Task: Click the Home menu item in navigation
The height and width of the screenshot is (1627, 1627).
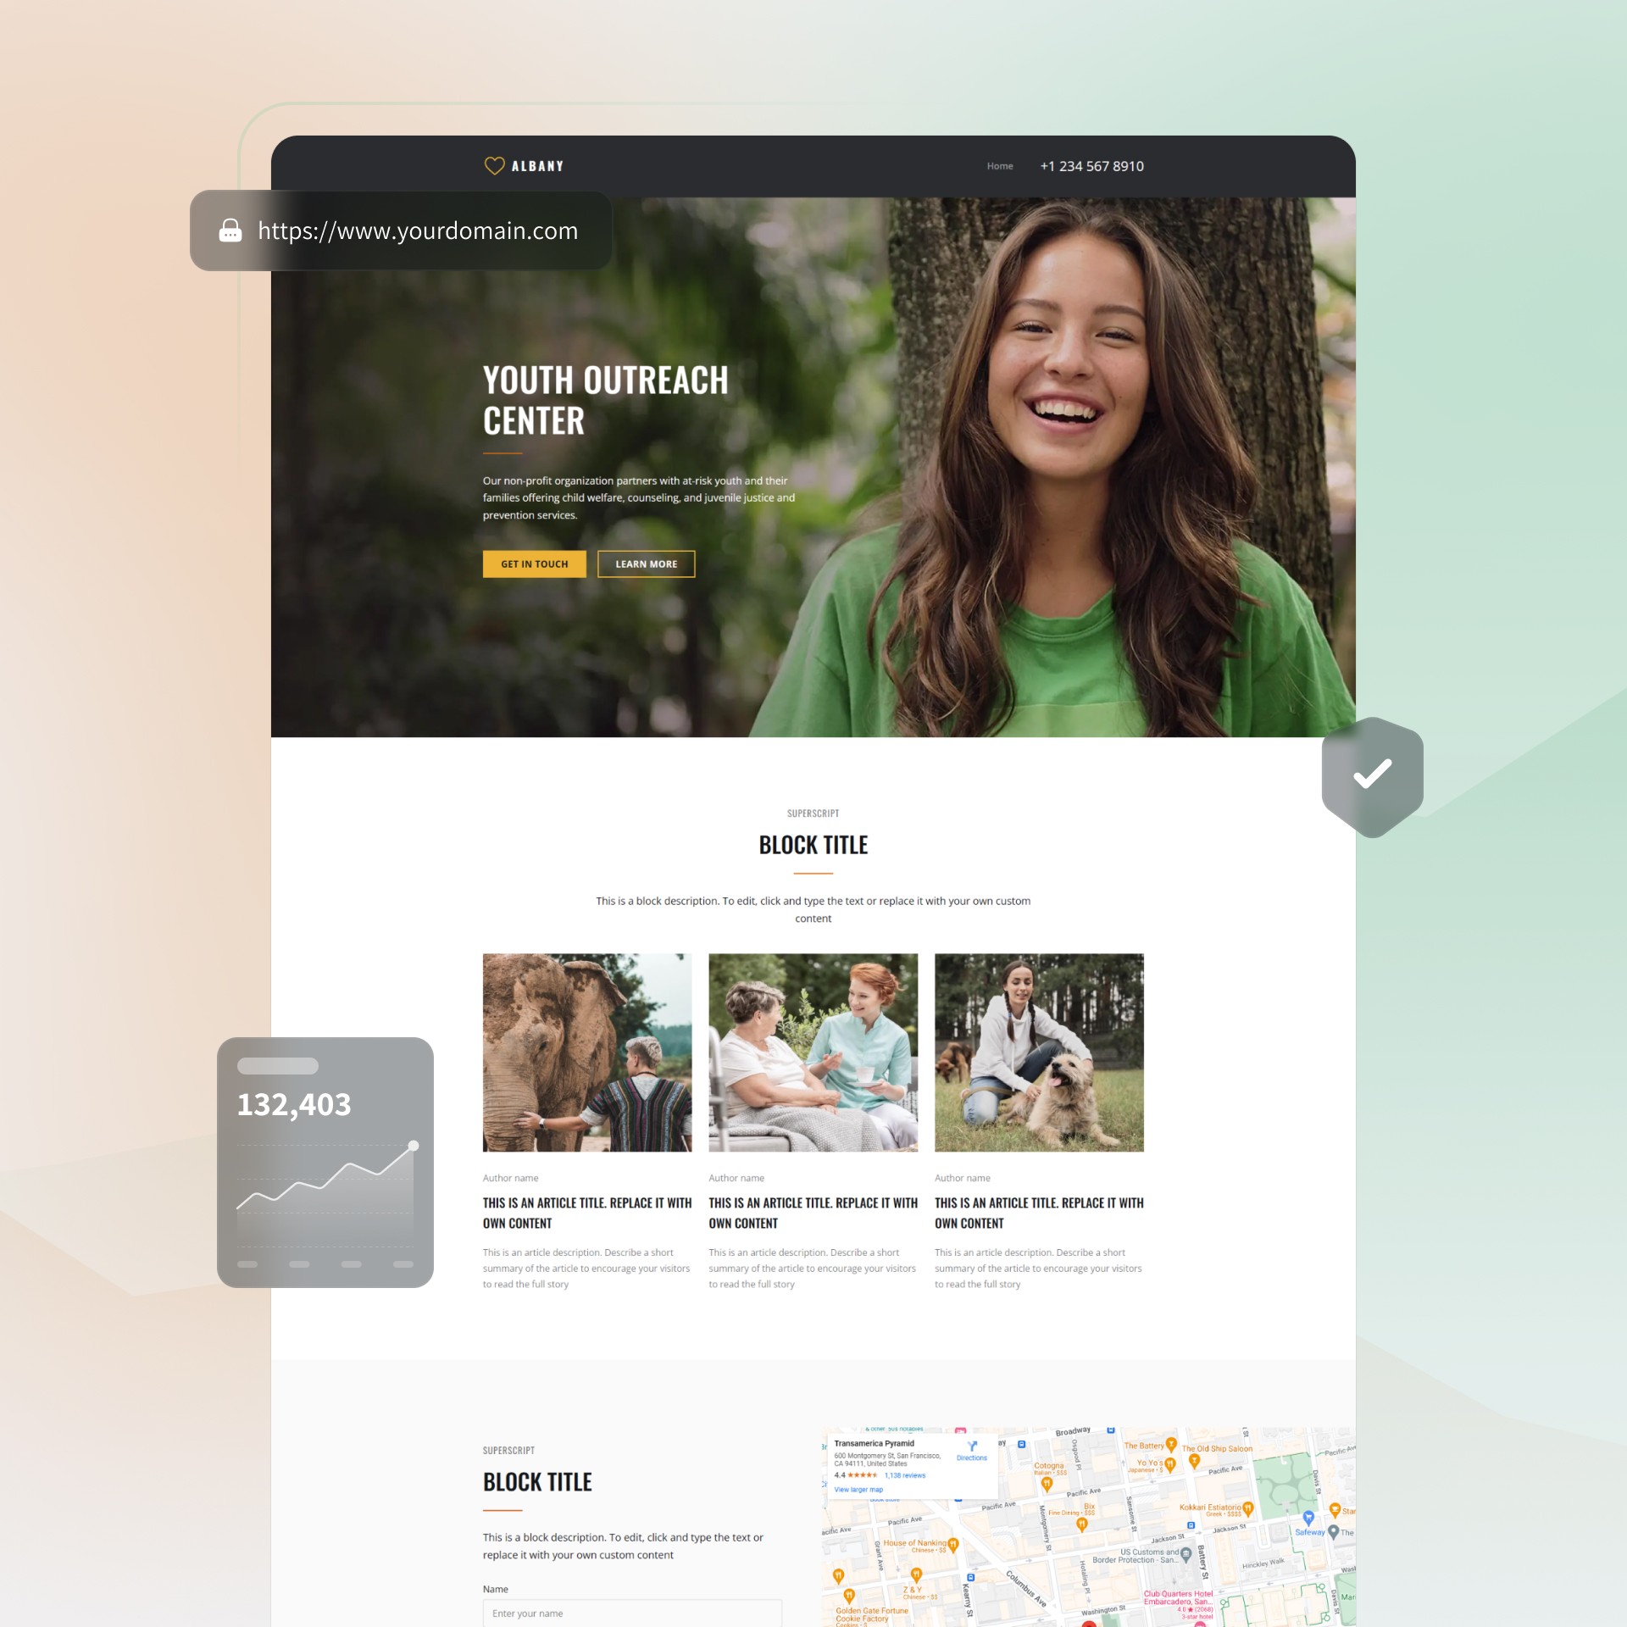Action: click(x=1000, y=165)
